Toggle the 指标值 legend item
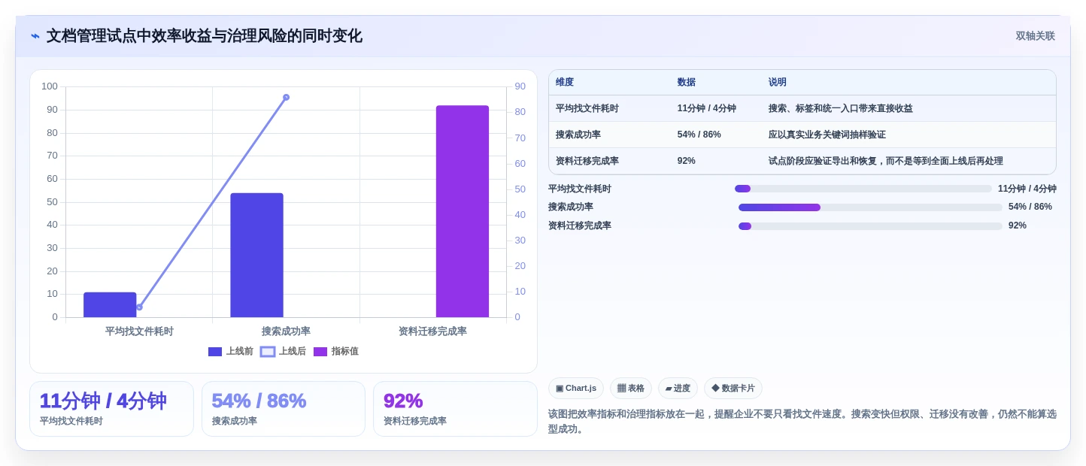The height and width of the screenshot is (466, 1086). pyautogui.click(x=336, y=351)
